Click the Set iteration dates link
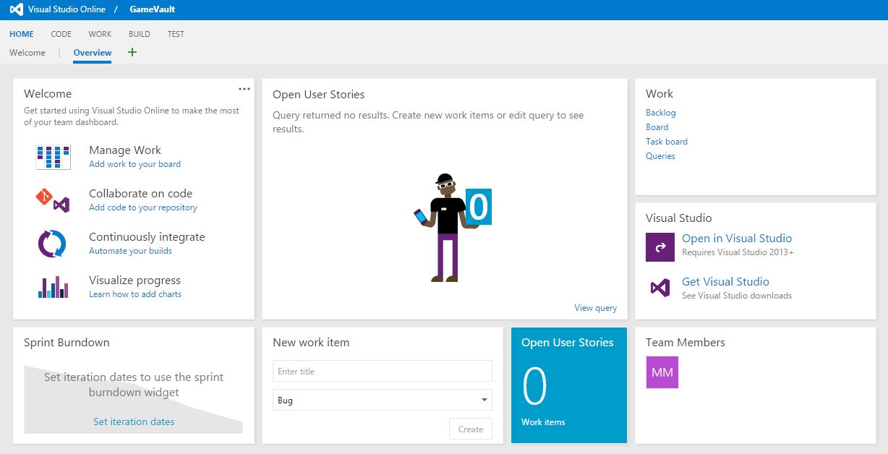This screenshot has width=888, height=454. click(134, 421)
